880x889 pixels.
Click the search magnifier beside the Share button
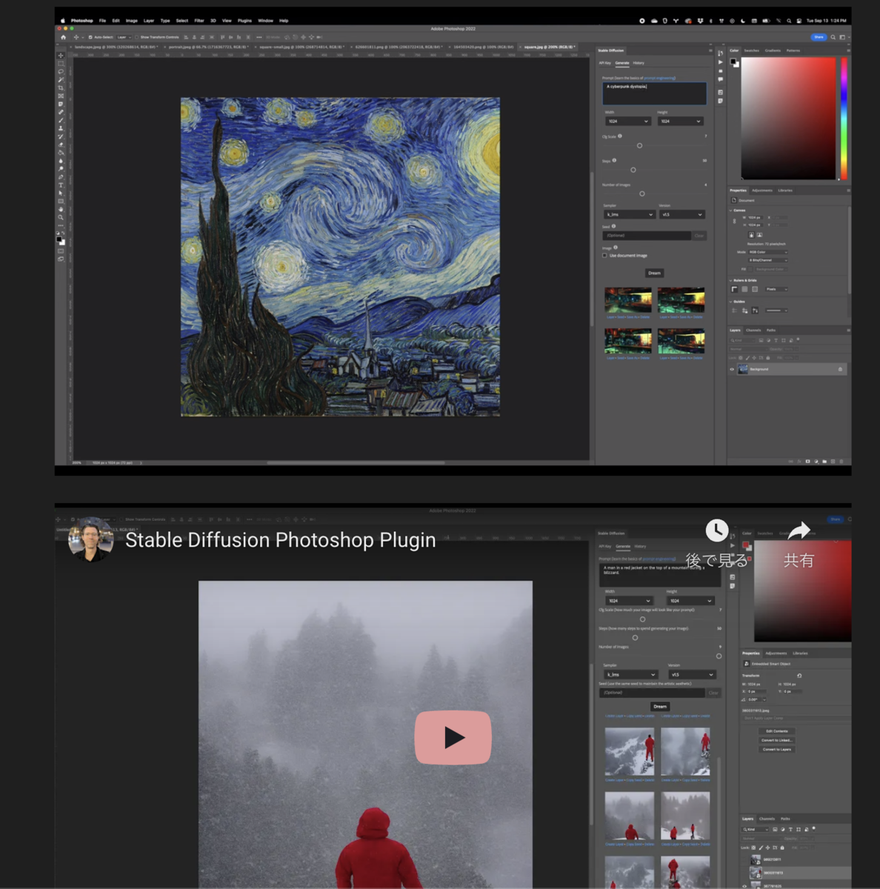coord(833,37)
